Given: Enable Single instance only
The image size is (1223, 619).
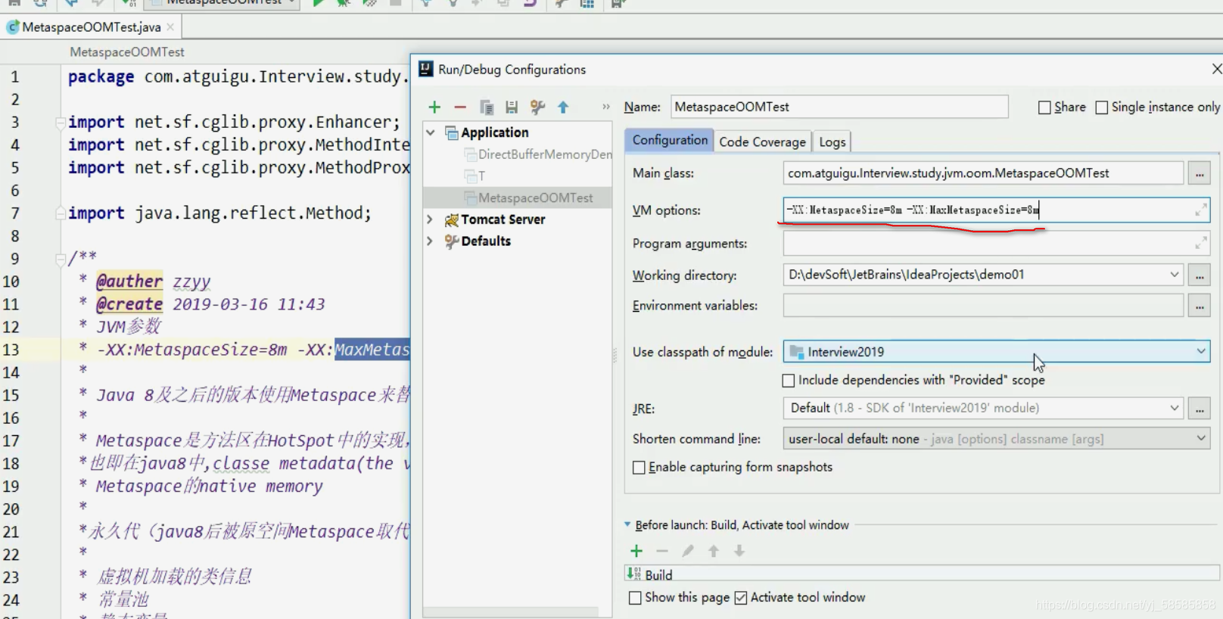Looking at the screenshot, I should 1102,107.
